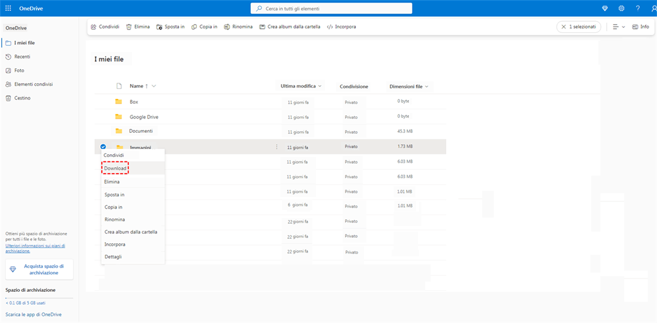
Task: Open Scarica le app di OneDrive link
Action: tap(33, 315)
